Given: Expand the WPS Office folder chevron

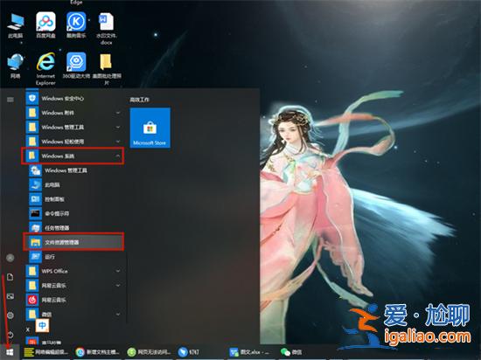Looking at the screenshot, I should click(x=118, y=271).
